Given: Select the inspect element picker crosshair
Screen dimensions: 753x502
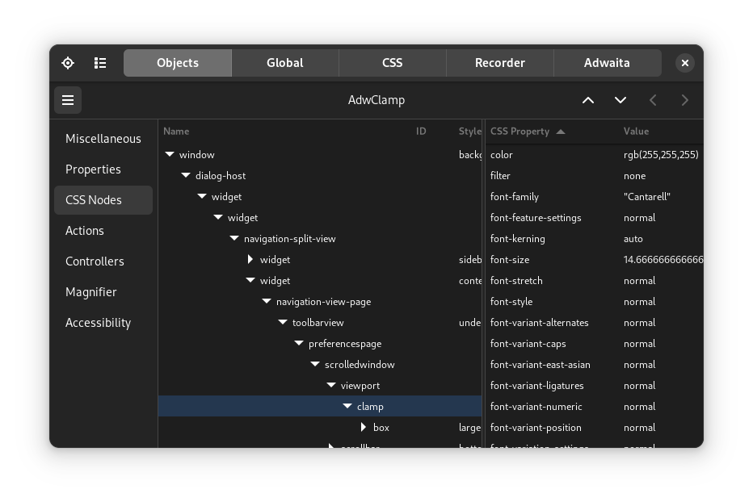Looking at the screenshot, I should click(x=68, y=62).
